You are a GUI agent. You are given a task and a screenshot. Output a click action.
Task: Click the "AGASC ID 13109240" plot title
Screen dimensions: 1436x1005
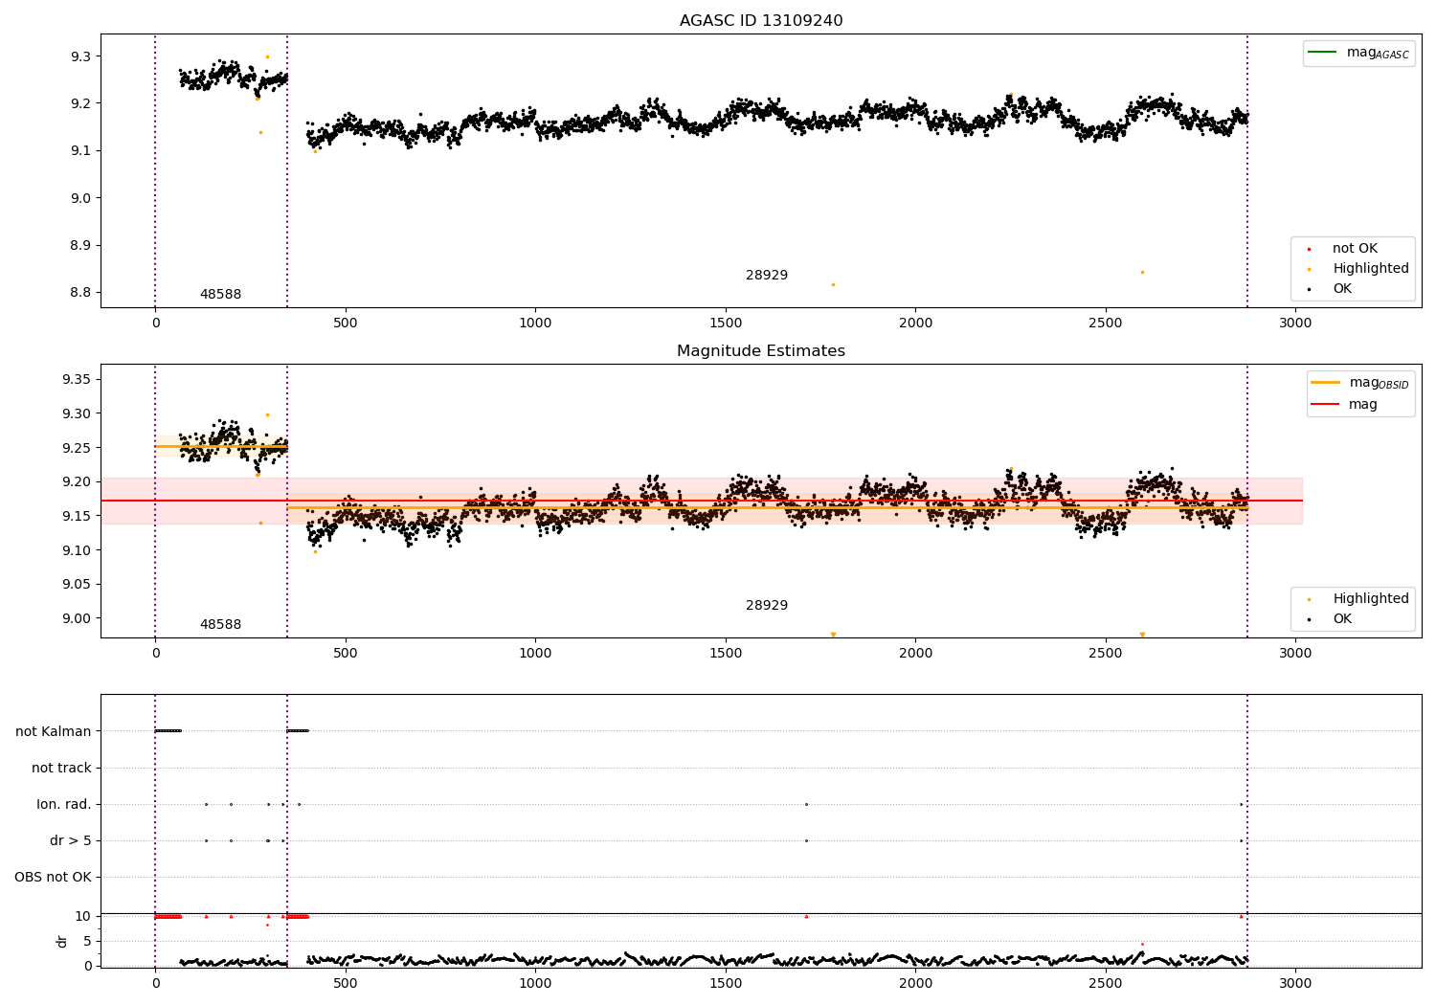(x=761, y=21)
